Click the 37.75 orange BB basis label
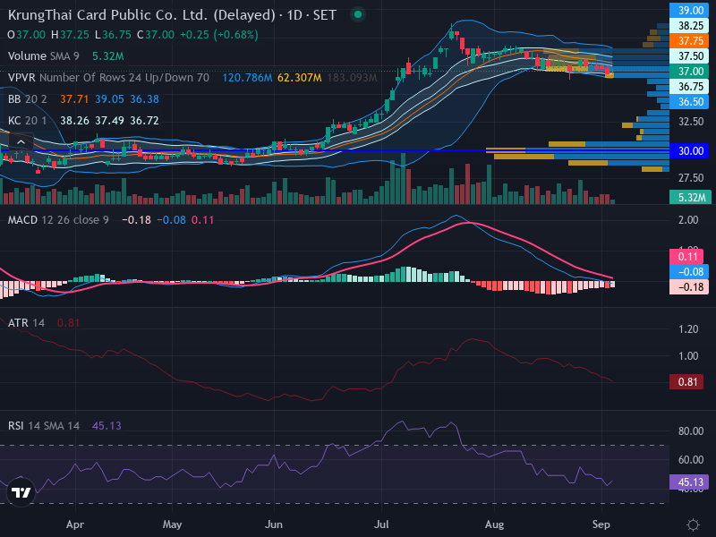The width and height of the screenshot is (716, 537). pos(689,41)
